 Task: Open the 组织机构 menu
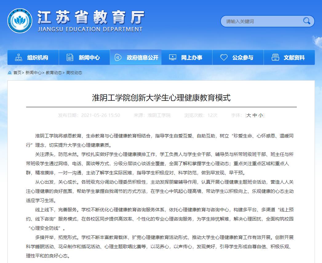(x=33, y=57)
